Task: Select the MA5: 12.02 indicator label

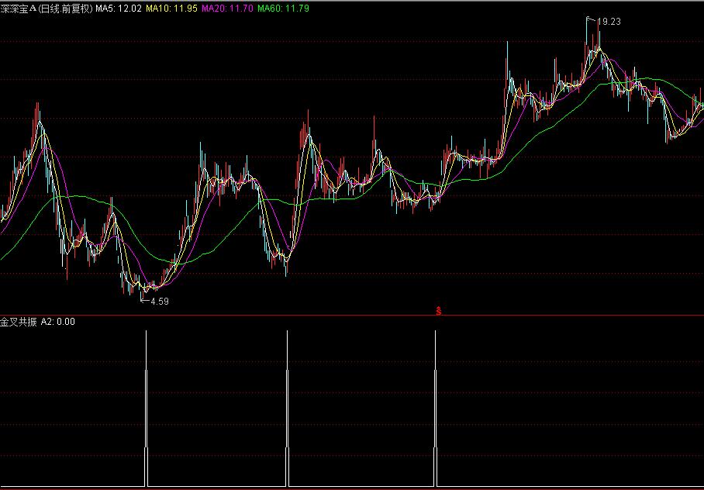Action: pos(119,9)
